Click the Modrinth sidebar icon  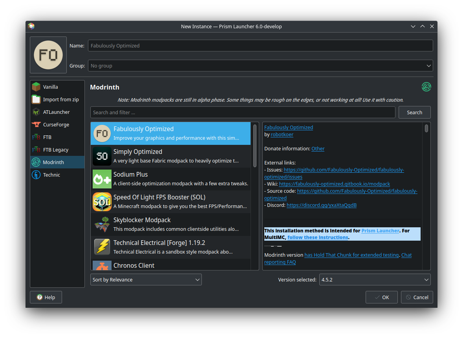click(36, 162)
